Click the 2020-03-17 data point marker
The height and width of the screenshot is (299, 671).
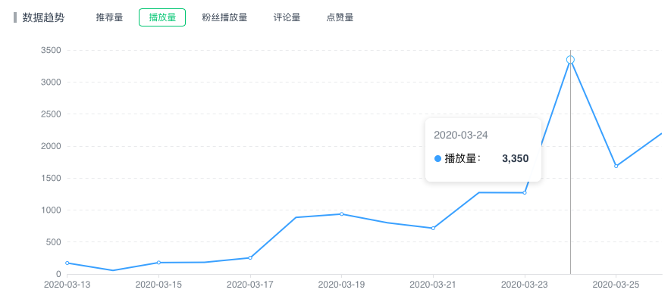tap(250, 258)
